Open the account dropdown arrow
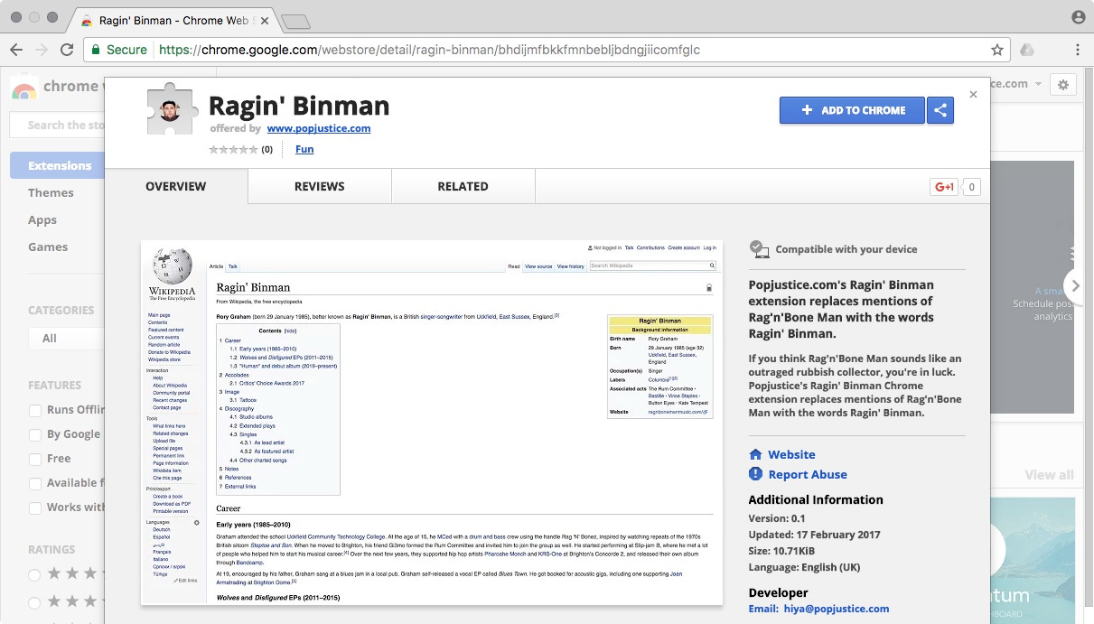The width and height of the screenshot is (1094, 624). pos(1039,84)
